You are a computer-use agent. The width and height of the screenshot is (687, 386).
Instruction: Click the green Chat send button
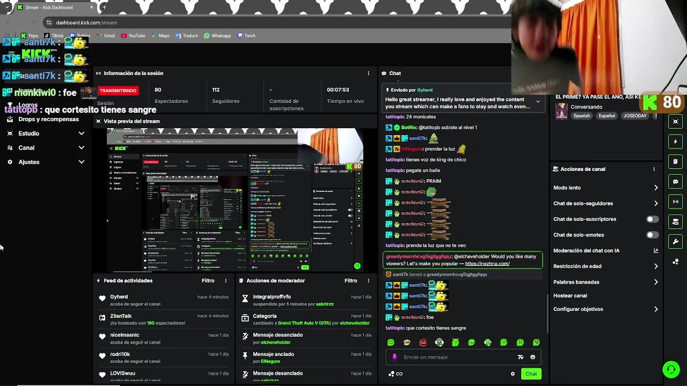[531, 374]
